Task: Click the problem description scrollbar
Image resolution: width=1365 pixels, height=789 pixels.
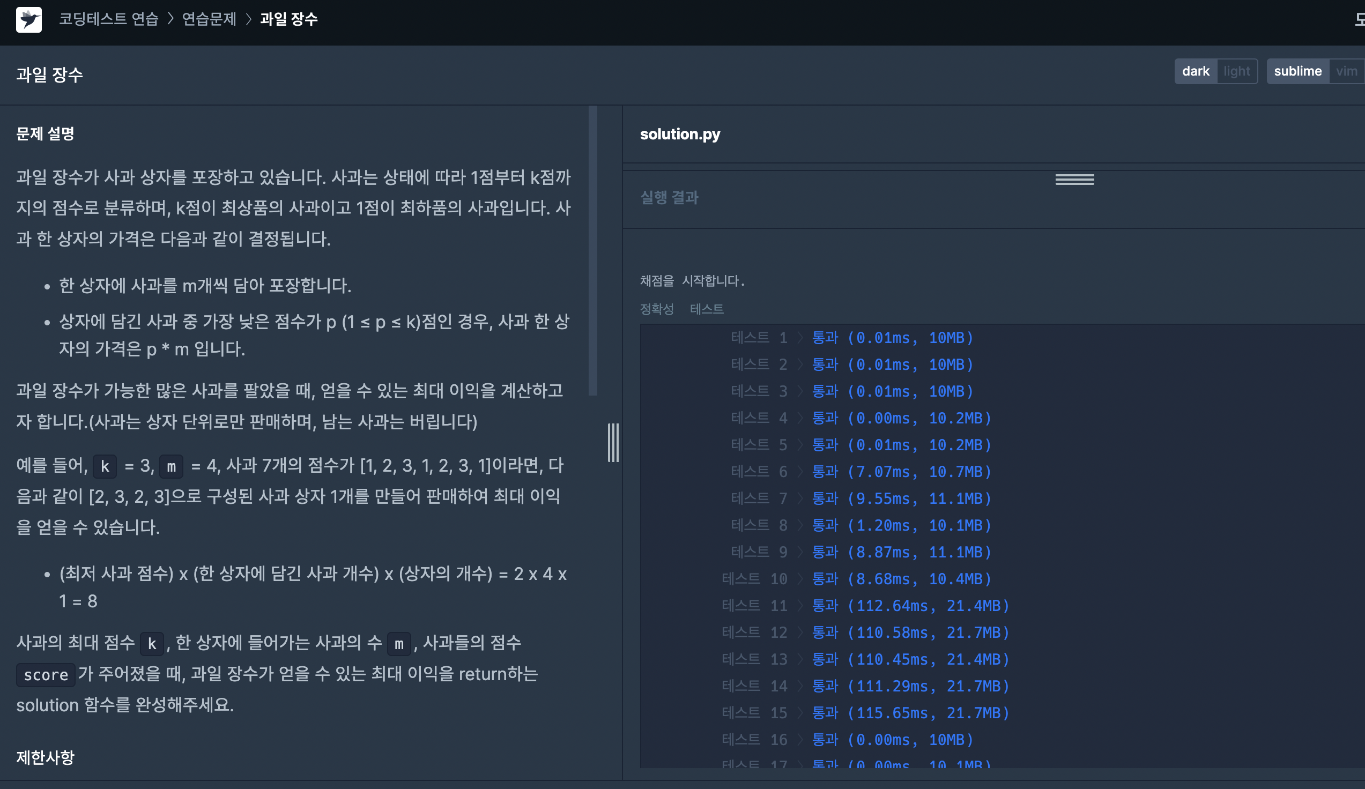Action: pyautogui.click(x=592, y=250)
